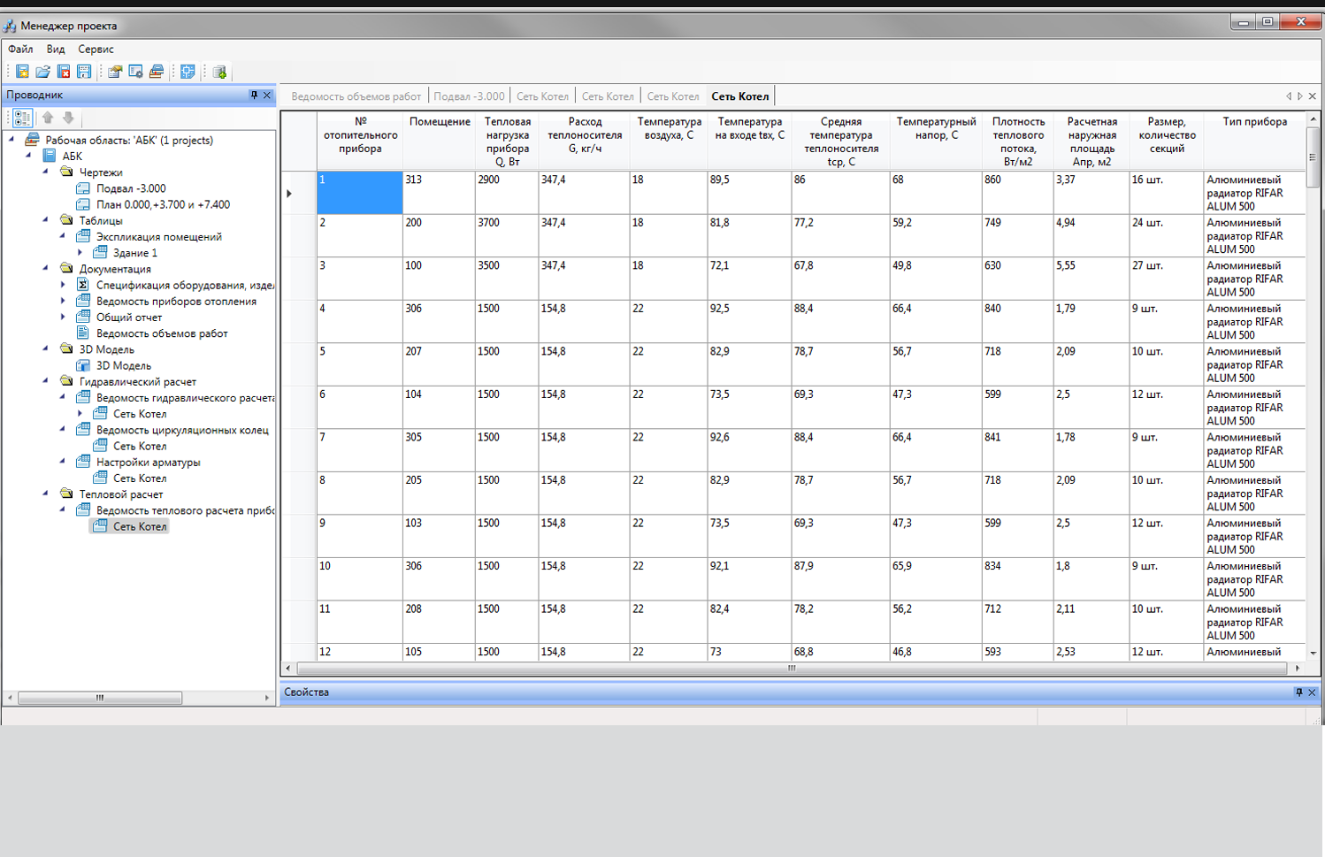This screenshot has width=1325, height=857.
Task: Close the Проводник panel
Action: tap(267, 95)
